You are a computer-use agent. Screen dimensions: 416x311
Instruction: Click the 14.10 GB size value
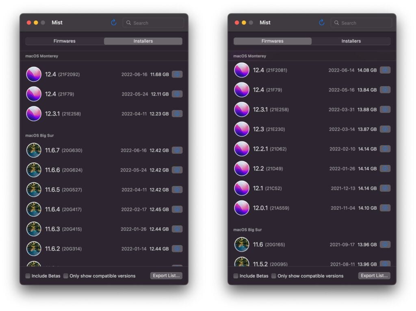[x=367, y=208]
